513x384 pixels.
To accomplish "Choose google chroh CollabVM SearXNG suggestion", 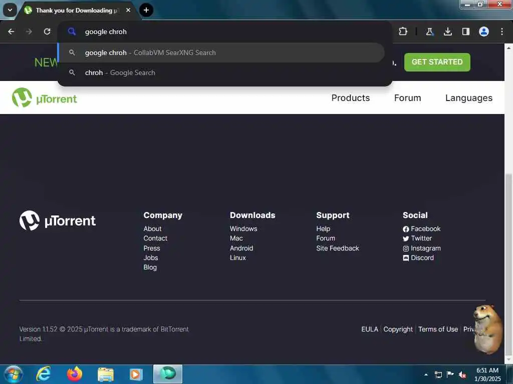I will (221, 52).
